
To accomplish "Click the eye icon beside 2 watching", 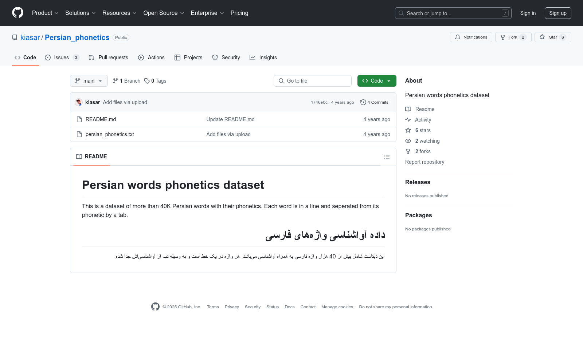I will pyautogui.click(x=408, y=141).
